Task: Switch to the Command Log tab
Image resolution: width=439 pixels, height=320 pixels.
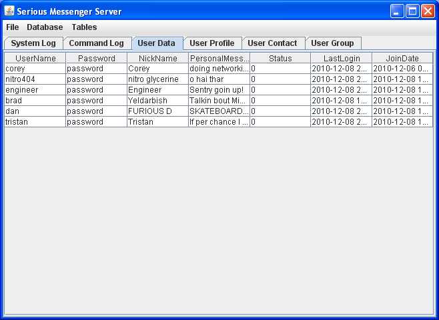Action: (x=96, y=43)
